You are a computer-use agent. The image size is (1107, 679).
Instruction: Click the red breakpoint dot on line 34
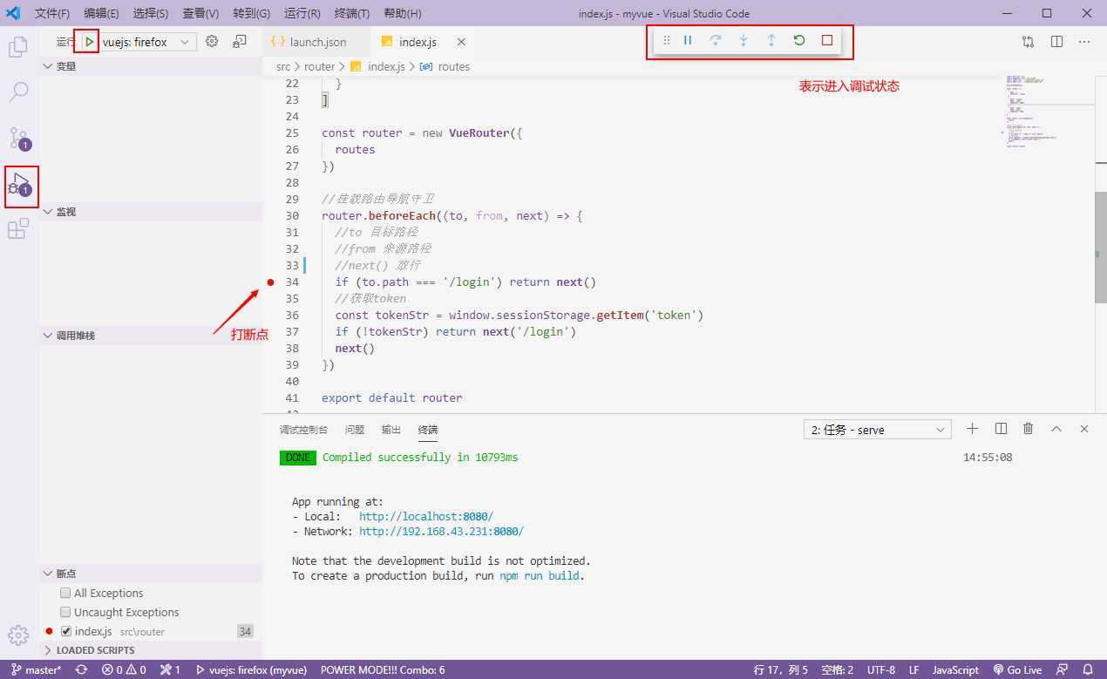pyautogui.click(x=271, y=282)
